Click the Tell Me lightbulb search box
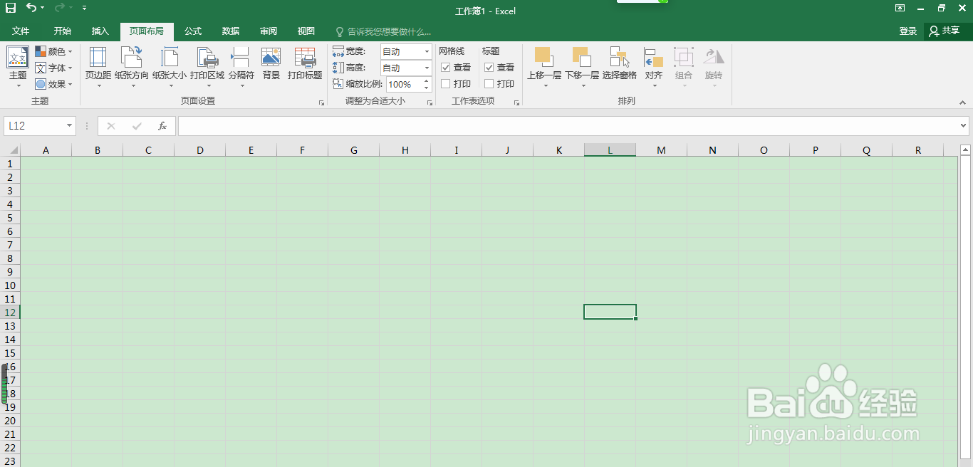 383,31
